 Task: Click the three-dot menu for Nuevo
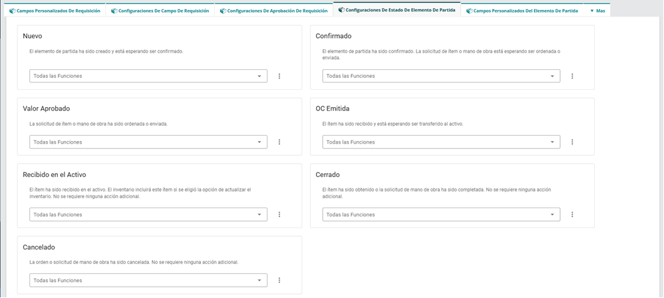279,76
